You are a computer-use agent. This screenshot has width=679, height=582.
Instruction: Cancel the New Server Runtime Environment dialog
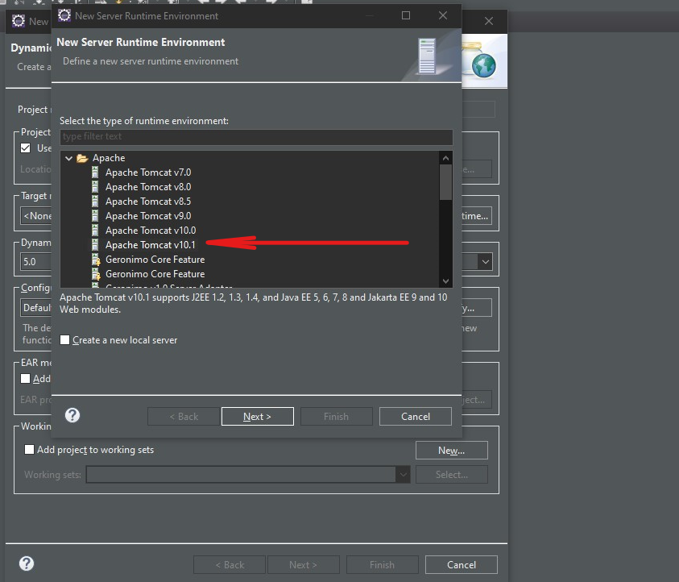415,417
